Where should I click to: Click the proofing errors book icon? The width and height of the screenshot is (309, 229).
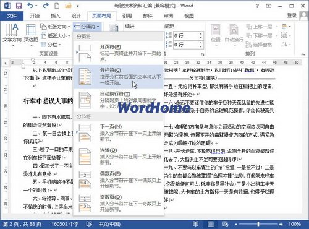click(89, 224)
